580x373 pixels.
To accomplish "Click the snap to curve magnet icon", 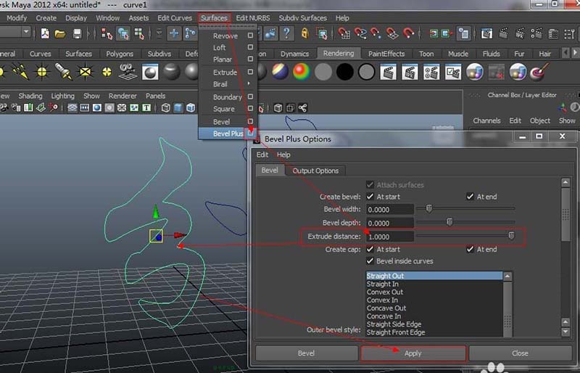I will pyautogui.click(x=360, y=33).
